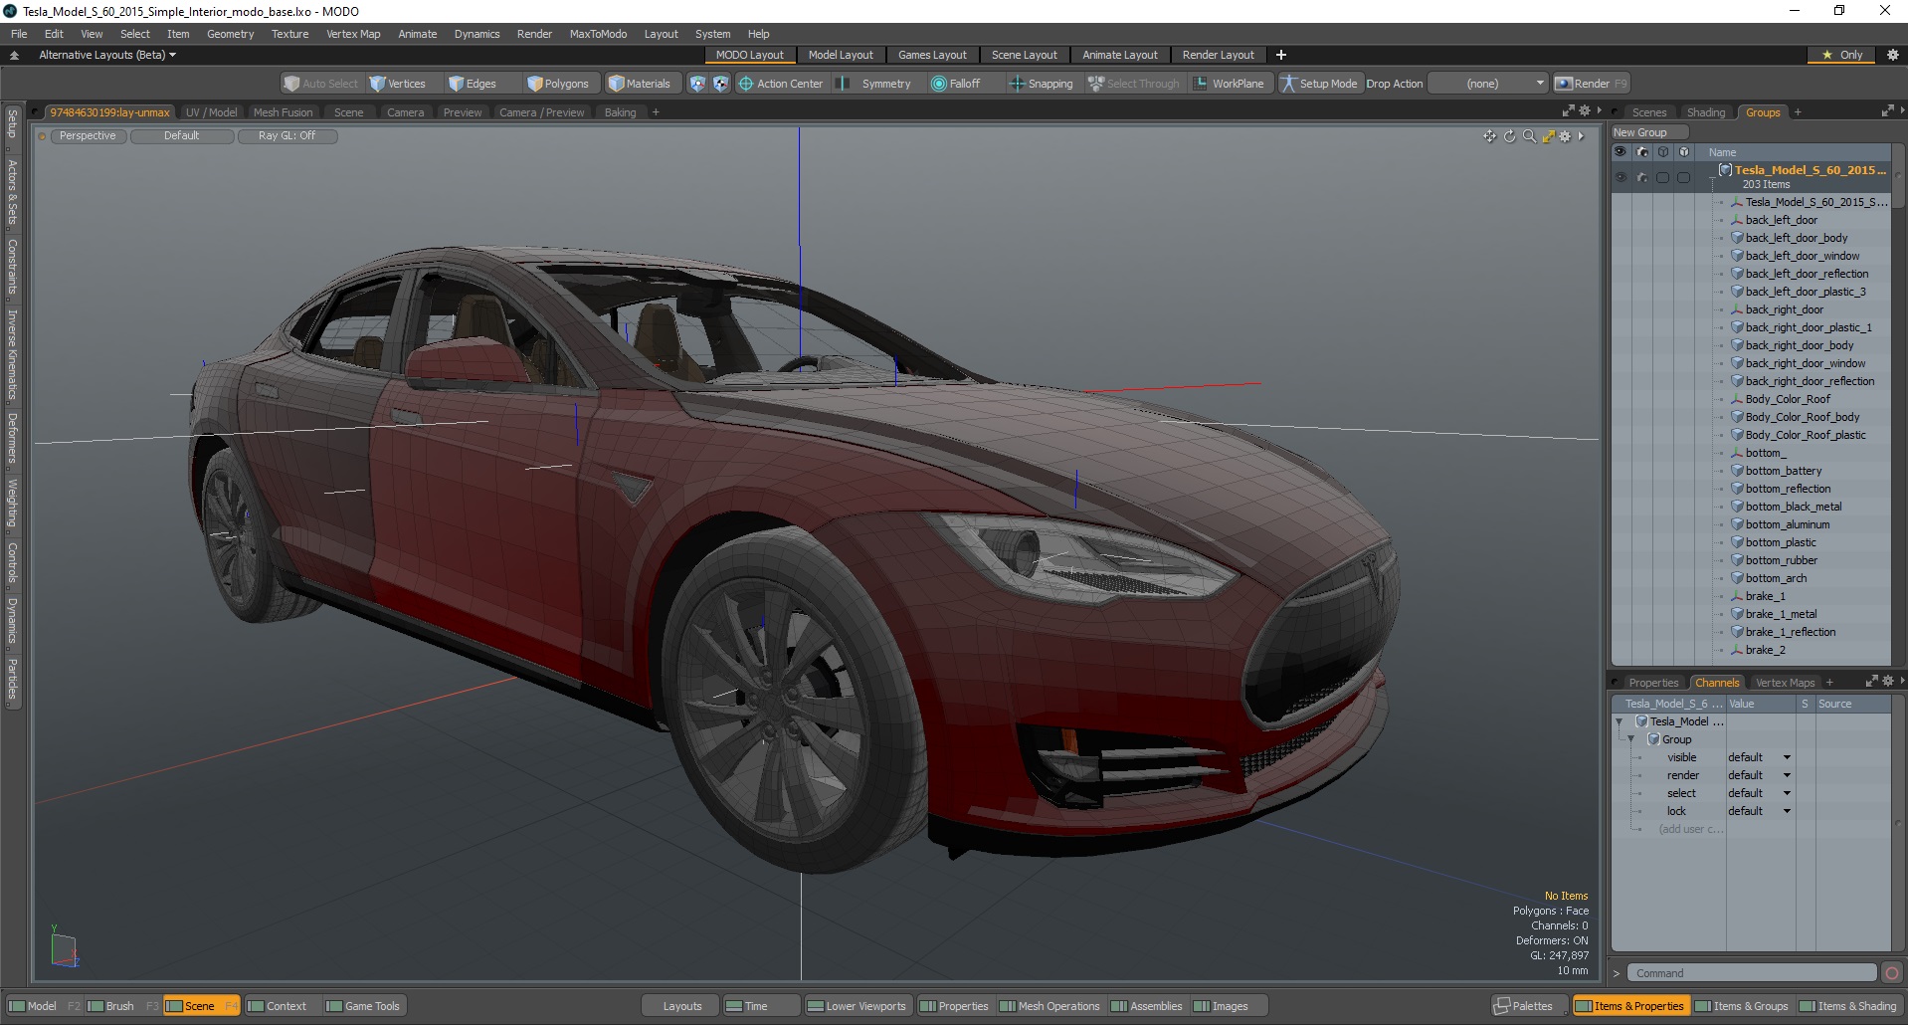This screenshot has width=1908, height=1025.
Task: Select back_left_door_window item
Action: [1802, 256]
